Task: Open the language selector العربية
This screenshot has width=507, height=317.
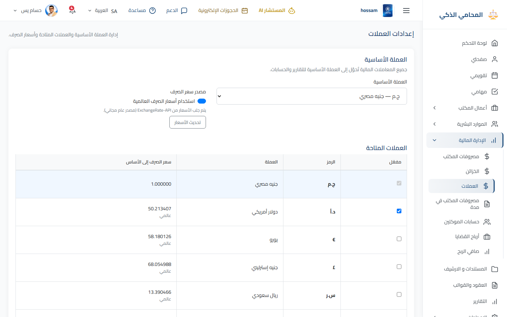Action: point(102,11)
